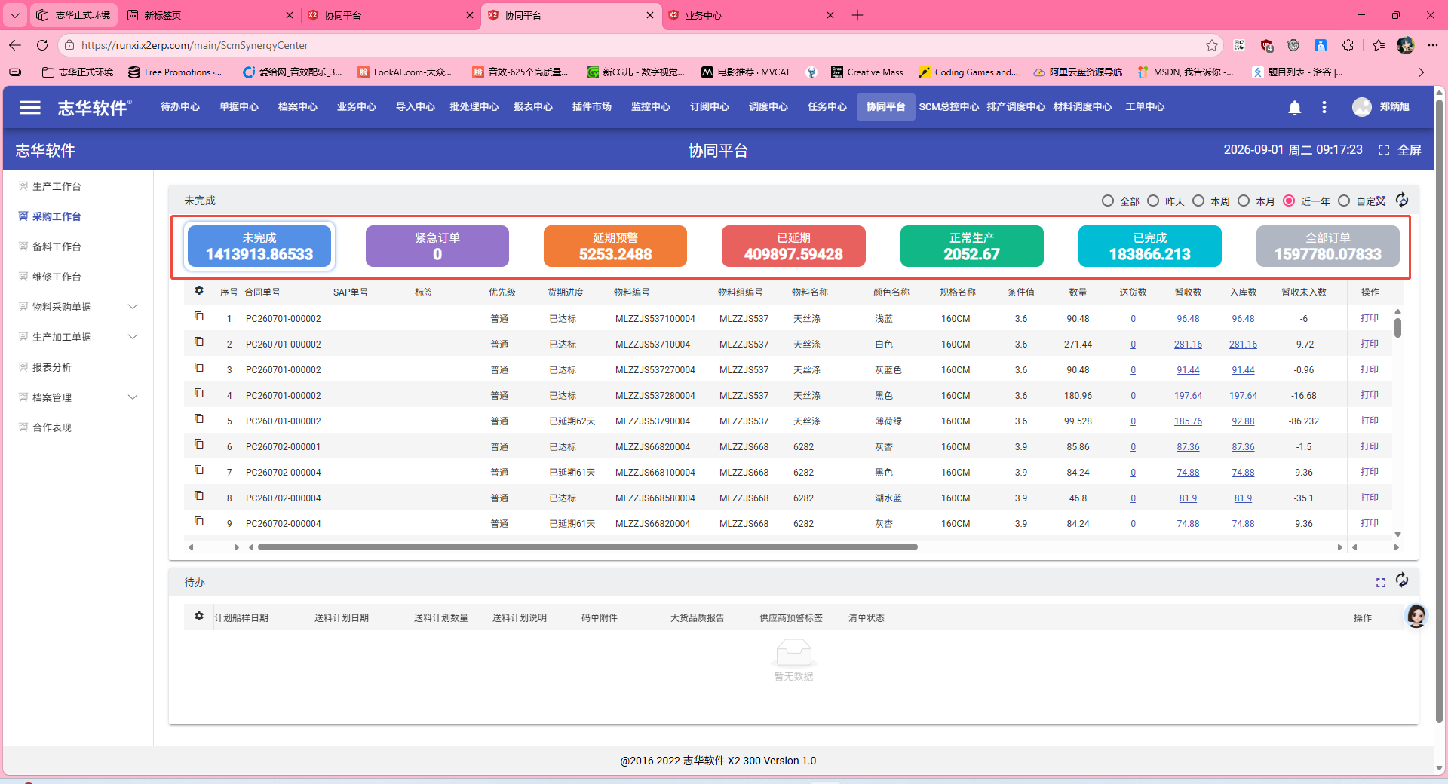Expand the 待办 panel with the fullscreen icon
Viewport: 1448px width, 784px height.
coord(1380,583)
